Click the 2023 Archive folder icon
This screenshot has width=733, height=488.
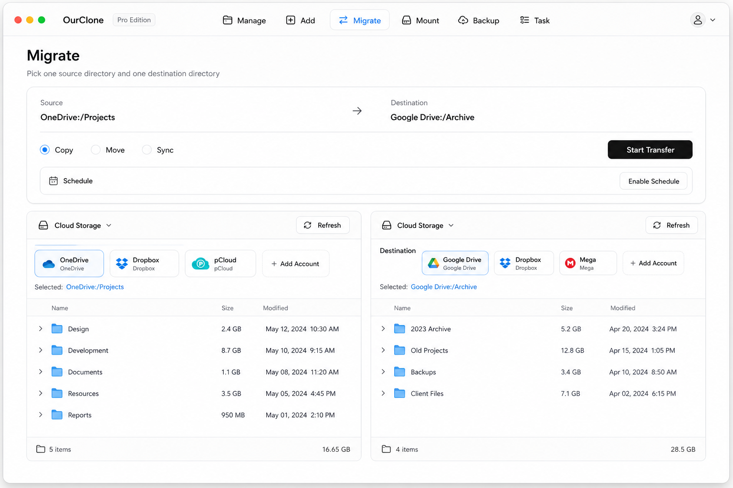[400, 329]
